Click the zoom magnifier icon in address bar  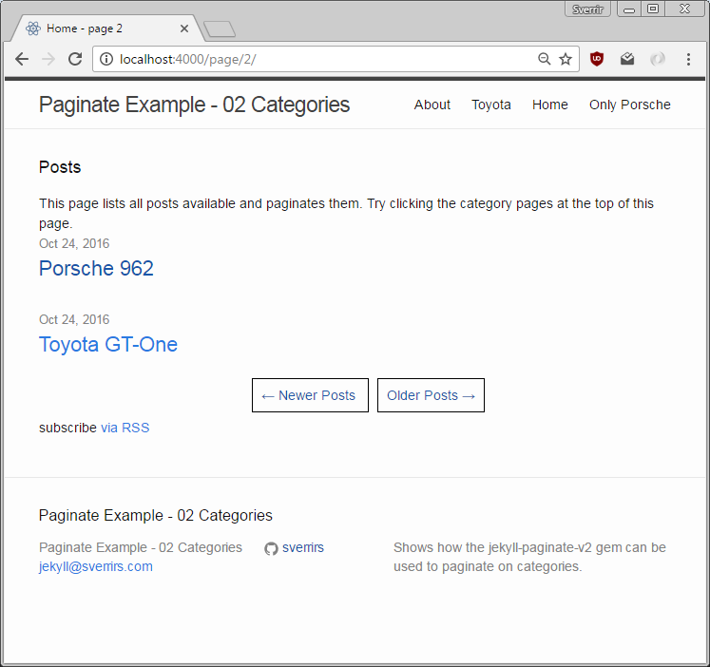coord(544,59)
